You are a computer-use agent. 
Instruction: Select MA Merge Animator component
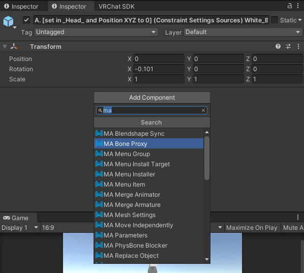click(x=149, y=195)
